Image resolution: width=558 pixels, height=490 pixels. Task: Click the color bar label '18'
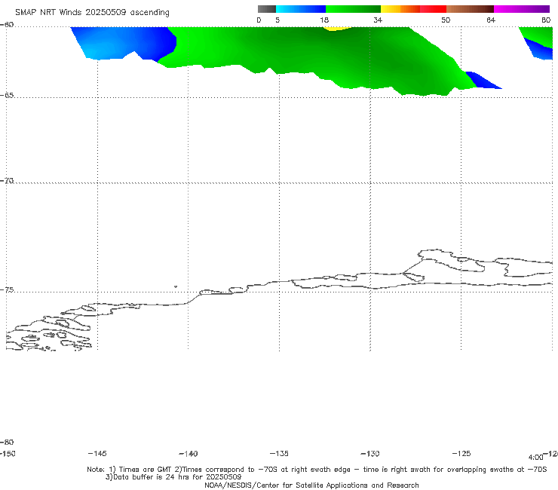324,20
